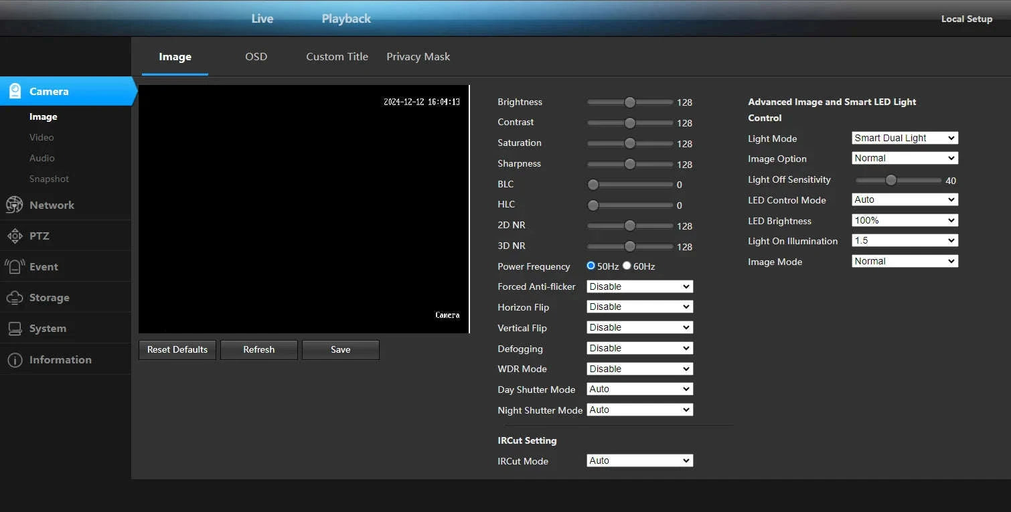Select the System sidebar icon
This screenshot has height=512, width=1011.
pos(13,328)
